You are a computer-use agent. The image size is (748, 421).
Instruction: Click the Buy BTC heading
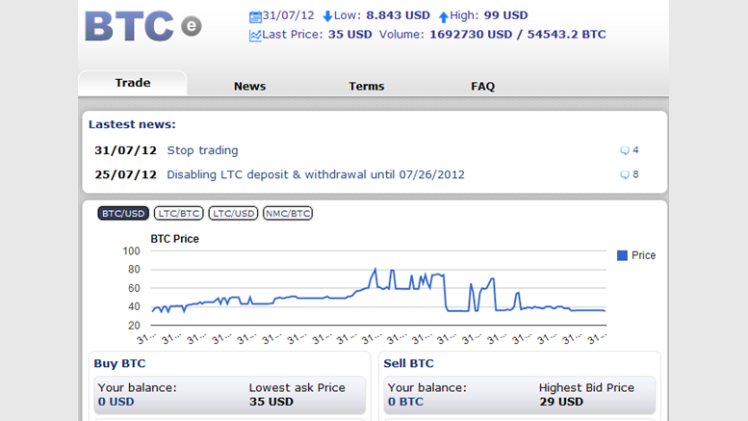tap(119, 364)
